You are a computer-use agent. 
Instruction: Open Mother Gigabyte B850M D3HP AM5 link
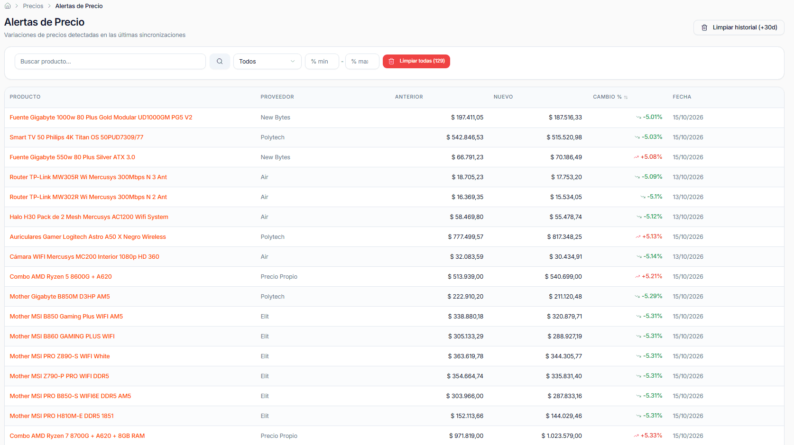60,297
